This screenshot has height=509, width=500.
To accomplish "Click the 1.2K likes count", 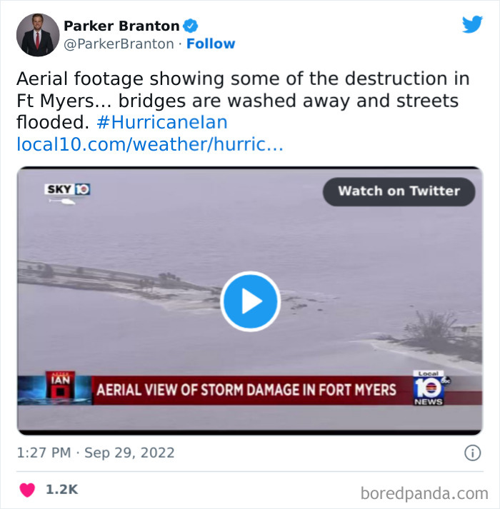I will pos(61,490).
